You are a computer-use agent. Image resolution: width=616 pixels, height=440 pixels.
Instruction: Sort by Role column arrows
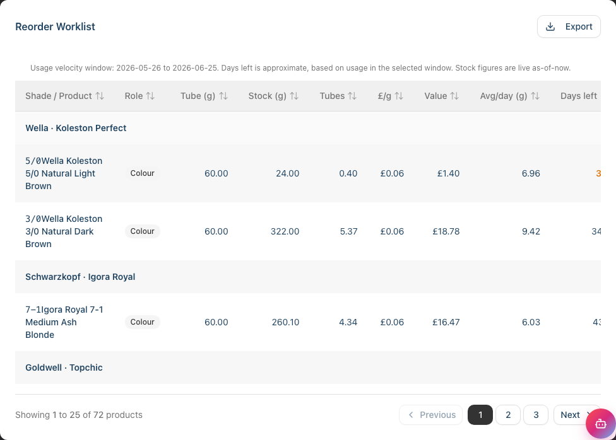pos(150,96)
